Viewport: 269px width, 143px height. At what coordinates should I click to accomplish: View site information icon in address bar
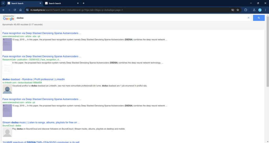coord(27,10)
